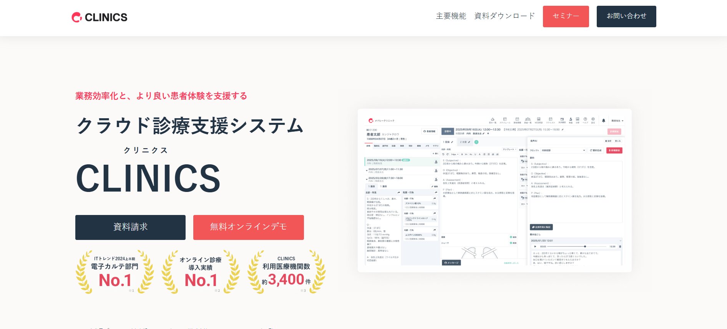Expand the 院長先生 user menu
This screenshot has height=329, width=727.
coord(617,121)
